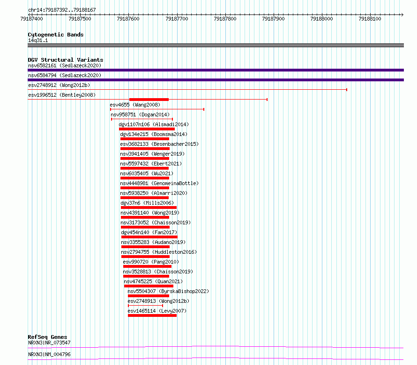Click the red bar under nsv5597432

144,168
